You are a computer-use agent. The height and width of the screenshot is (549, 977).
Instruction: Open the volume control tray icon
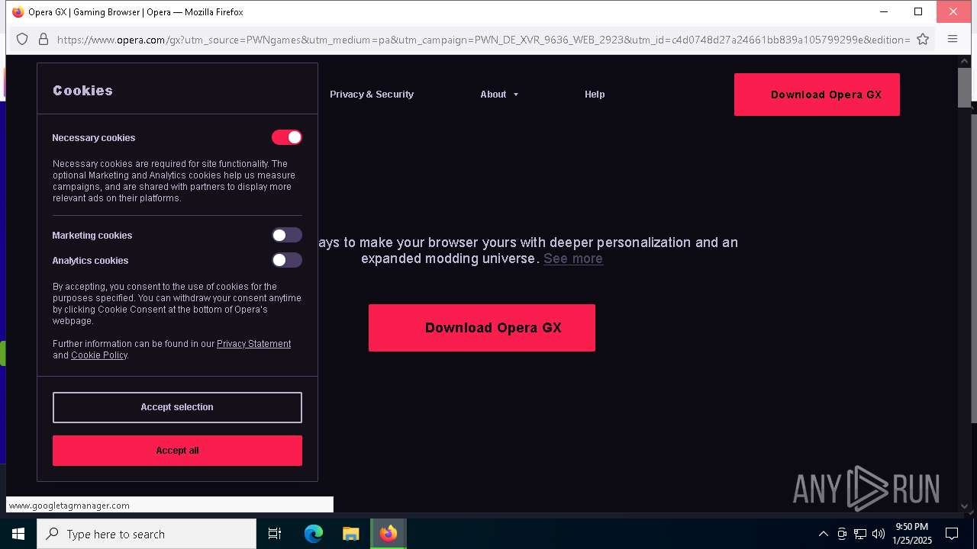pyautogui.click(x=878, y=534)
